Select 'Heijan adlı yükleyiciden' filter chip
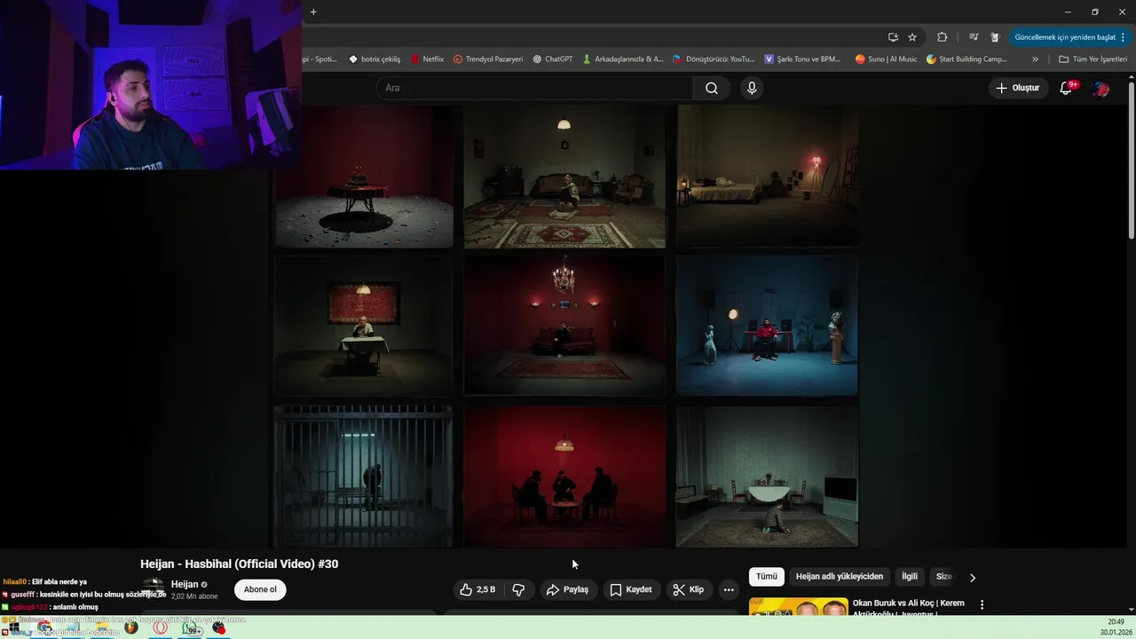Screen dimensions: 1136x639 tap(840, 576)
